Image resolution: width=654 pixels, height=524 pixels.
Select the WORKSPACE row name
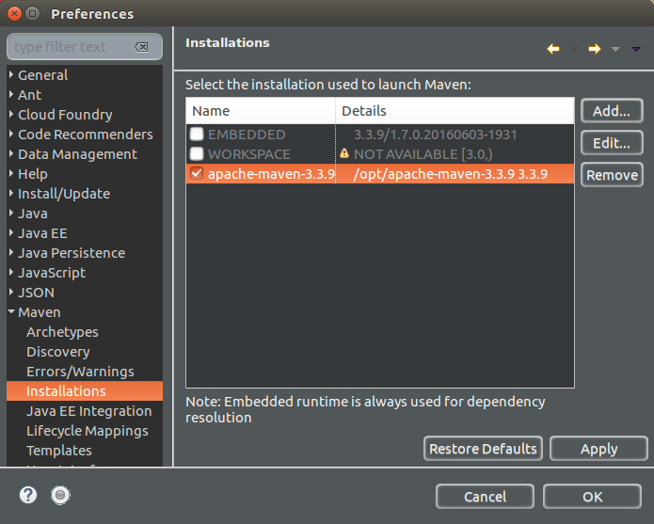pyautogui.click(x=249, y=154)
